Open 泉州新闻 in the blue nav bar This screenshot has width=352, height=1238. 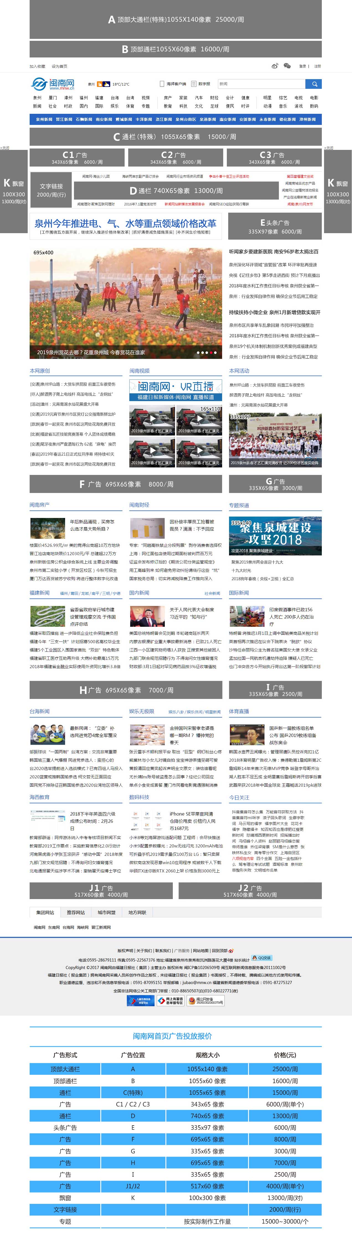pos(44,119)
